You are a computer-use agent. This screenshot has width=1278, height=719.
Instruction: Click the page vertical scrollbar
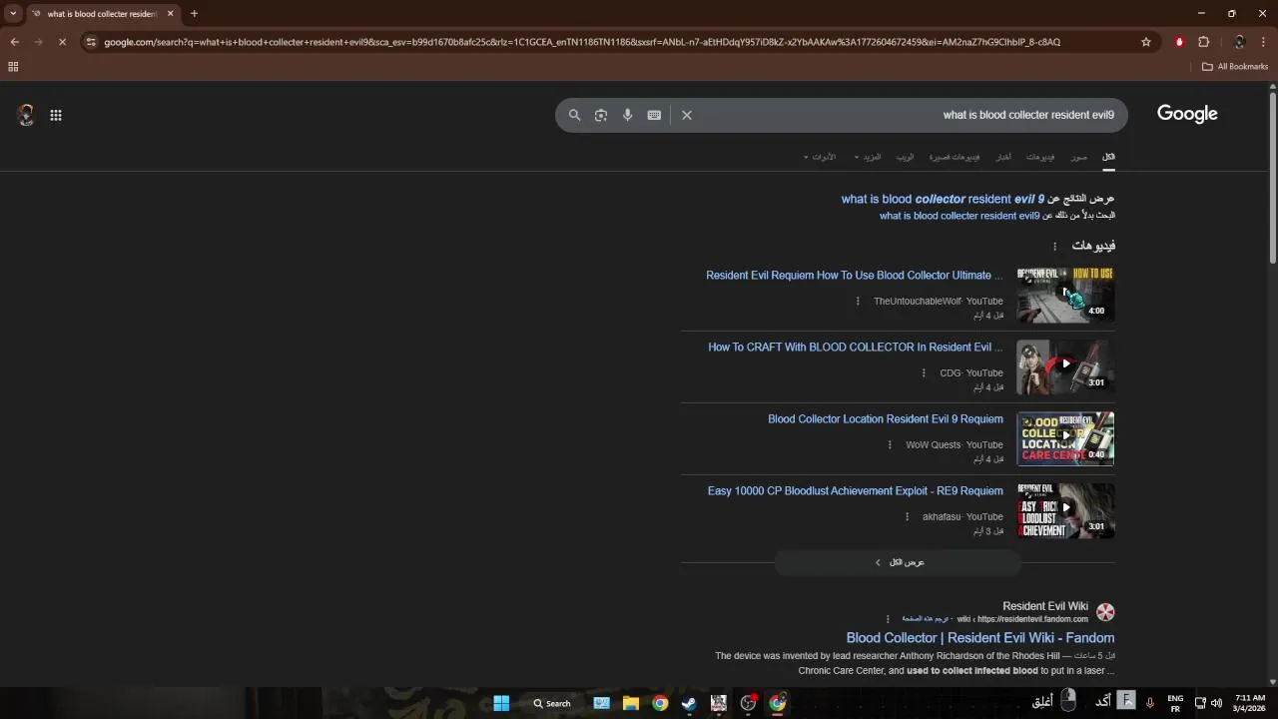point(1272,178)
